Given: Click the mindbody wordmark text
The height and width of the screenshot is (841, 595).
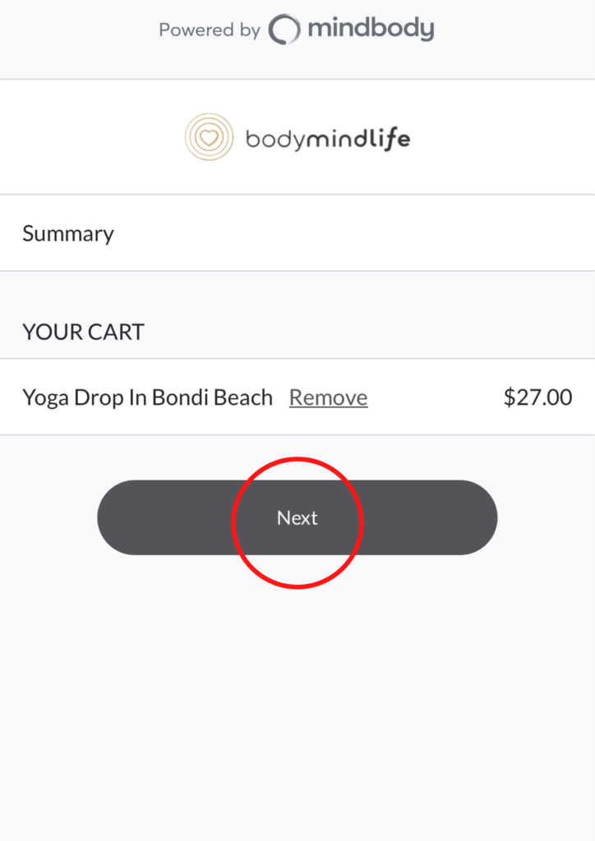Looking at the screenshot, I should (371, 30).
